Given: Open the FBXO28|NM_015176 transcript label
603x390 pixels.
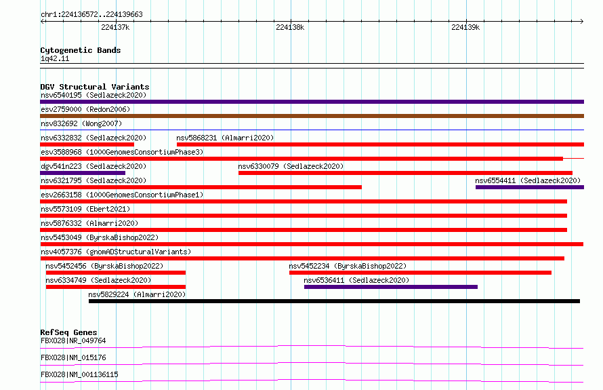Looking at the screenshot, I should coord(73,357).
